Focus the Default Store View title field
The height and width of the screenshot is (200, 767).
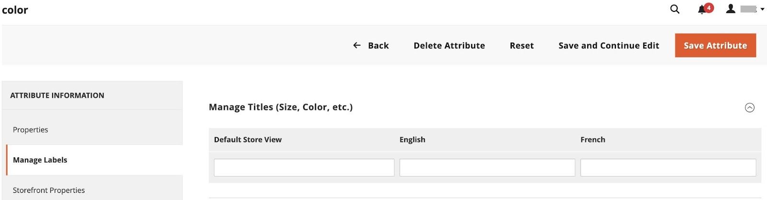(x=304, y=168)
